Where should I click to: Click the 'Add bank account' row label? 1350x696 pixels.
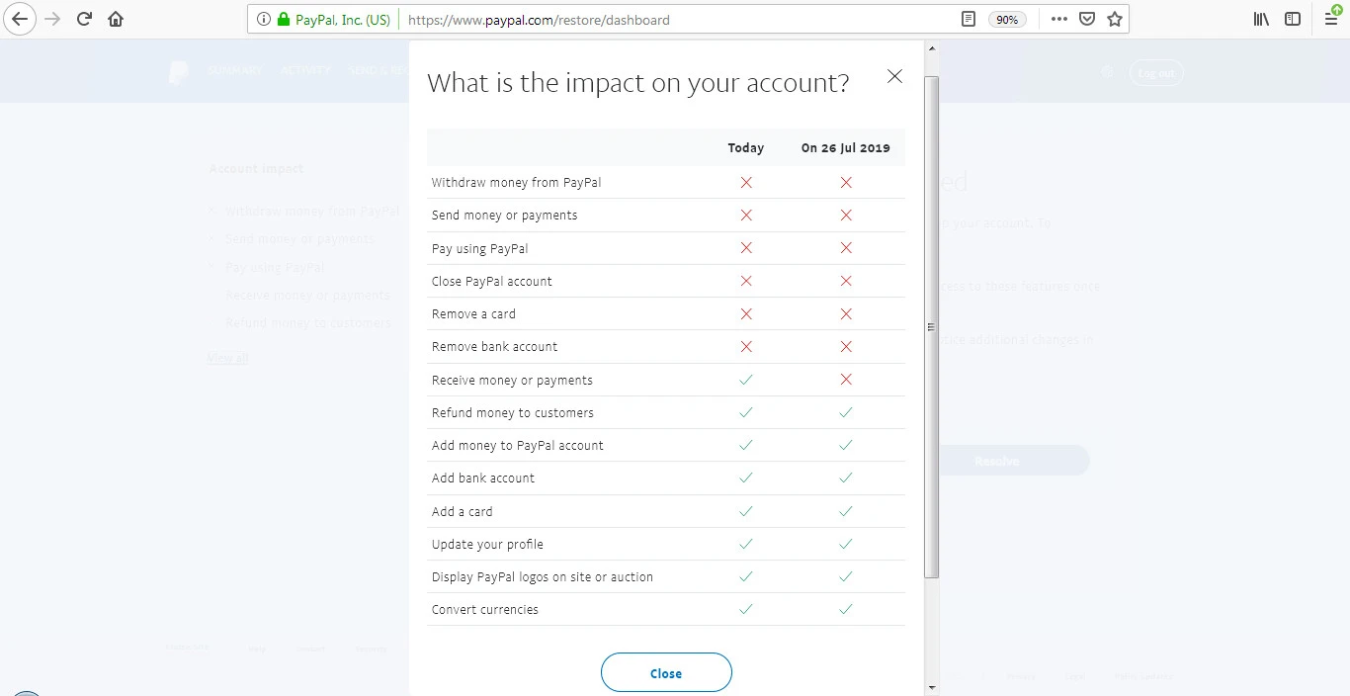coord(483,478)
